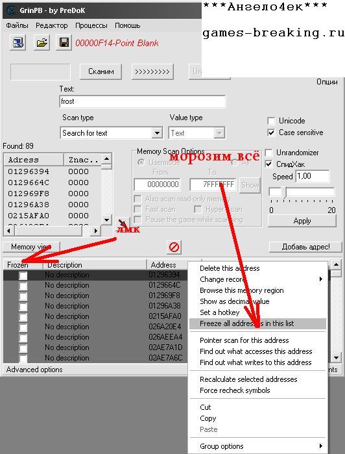The image size is (345, 454).
Task: Click the Memory view button
Action: point(31,247)
